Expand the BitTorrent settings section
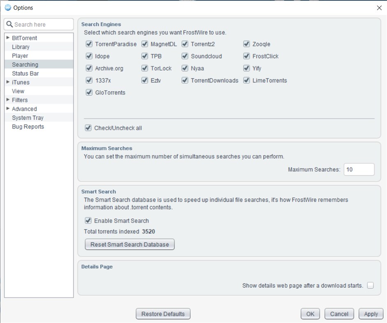The height and width of the screenshot is (323, 387). pyautogui.click(x=7, y=37)
